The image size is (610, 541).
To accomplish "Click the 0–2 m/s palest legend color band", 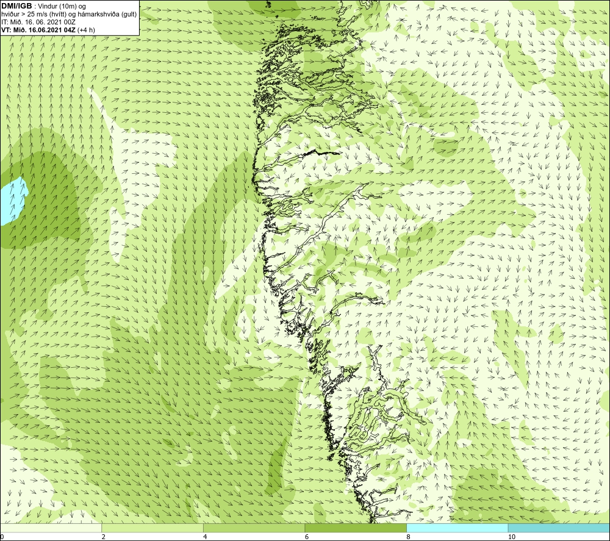I will [51, 528].
